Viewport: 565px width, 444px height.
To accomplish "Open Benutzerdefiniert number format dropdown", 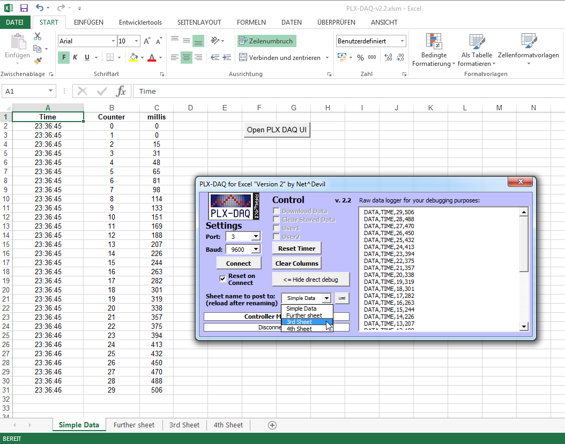I will coord(402,41).
